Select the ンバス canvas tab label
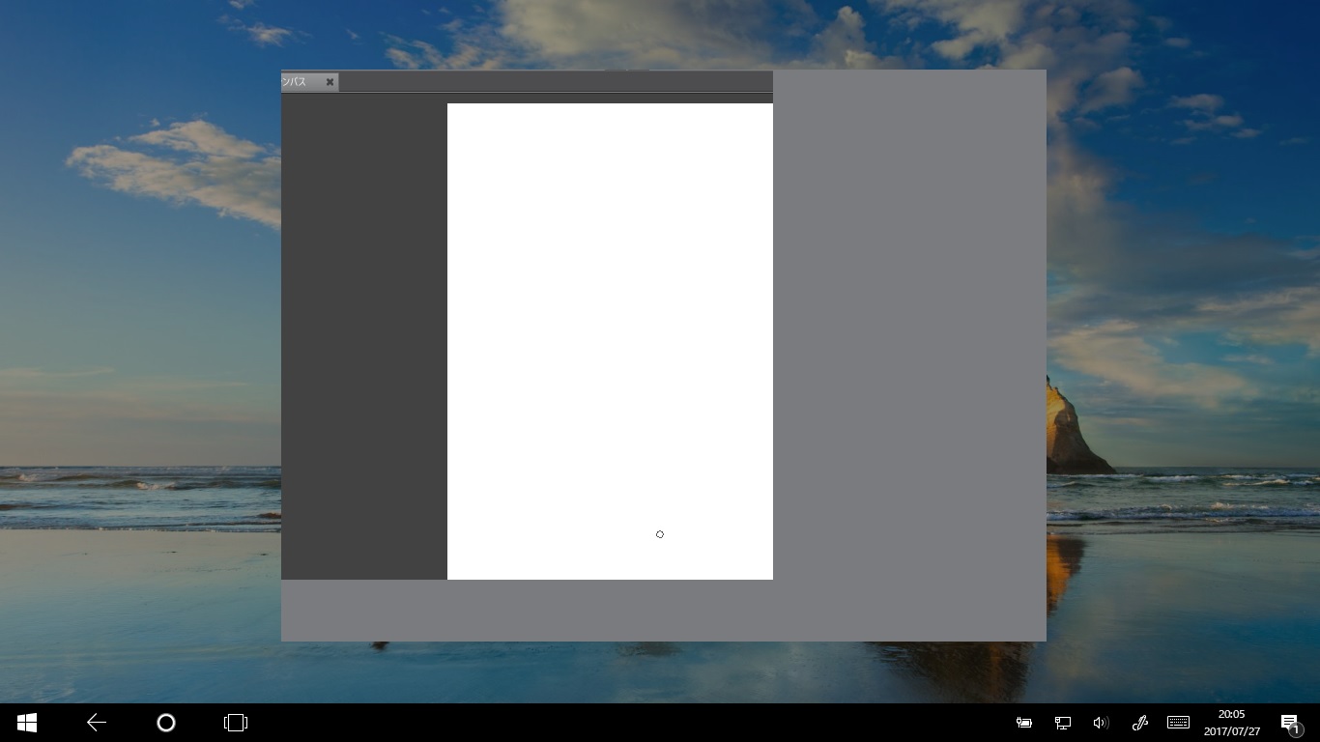 [294, 82]
